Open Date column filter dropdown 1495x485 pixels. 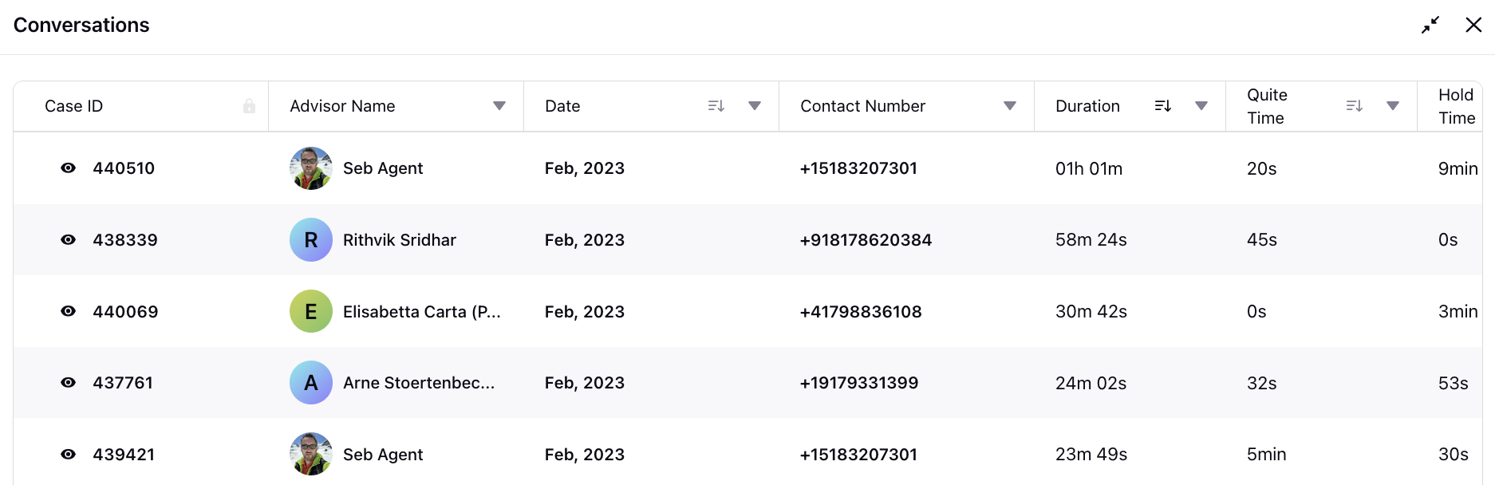pos(755,106)
